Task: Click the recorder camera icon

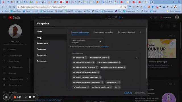Action: click(6, 97)
